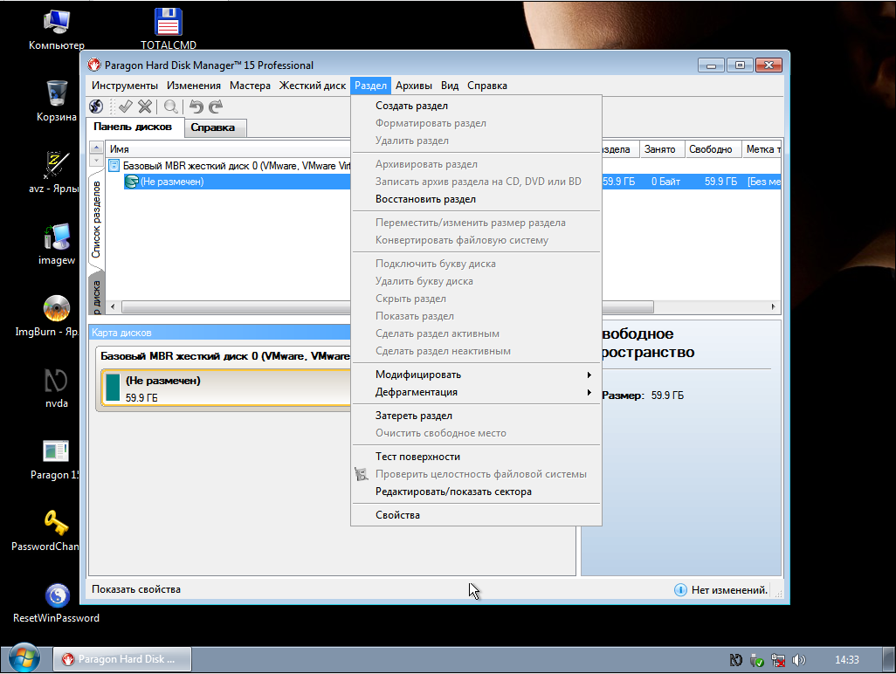
Task: Click the partition icon beside (Не размечен) row
Action: (x=131, y=182)
